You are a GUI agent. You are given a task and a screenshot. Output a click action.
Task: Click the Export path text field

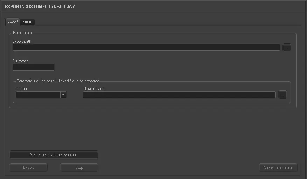coord(146,48)
